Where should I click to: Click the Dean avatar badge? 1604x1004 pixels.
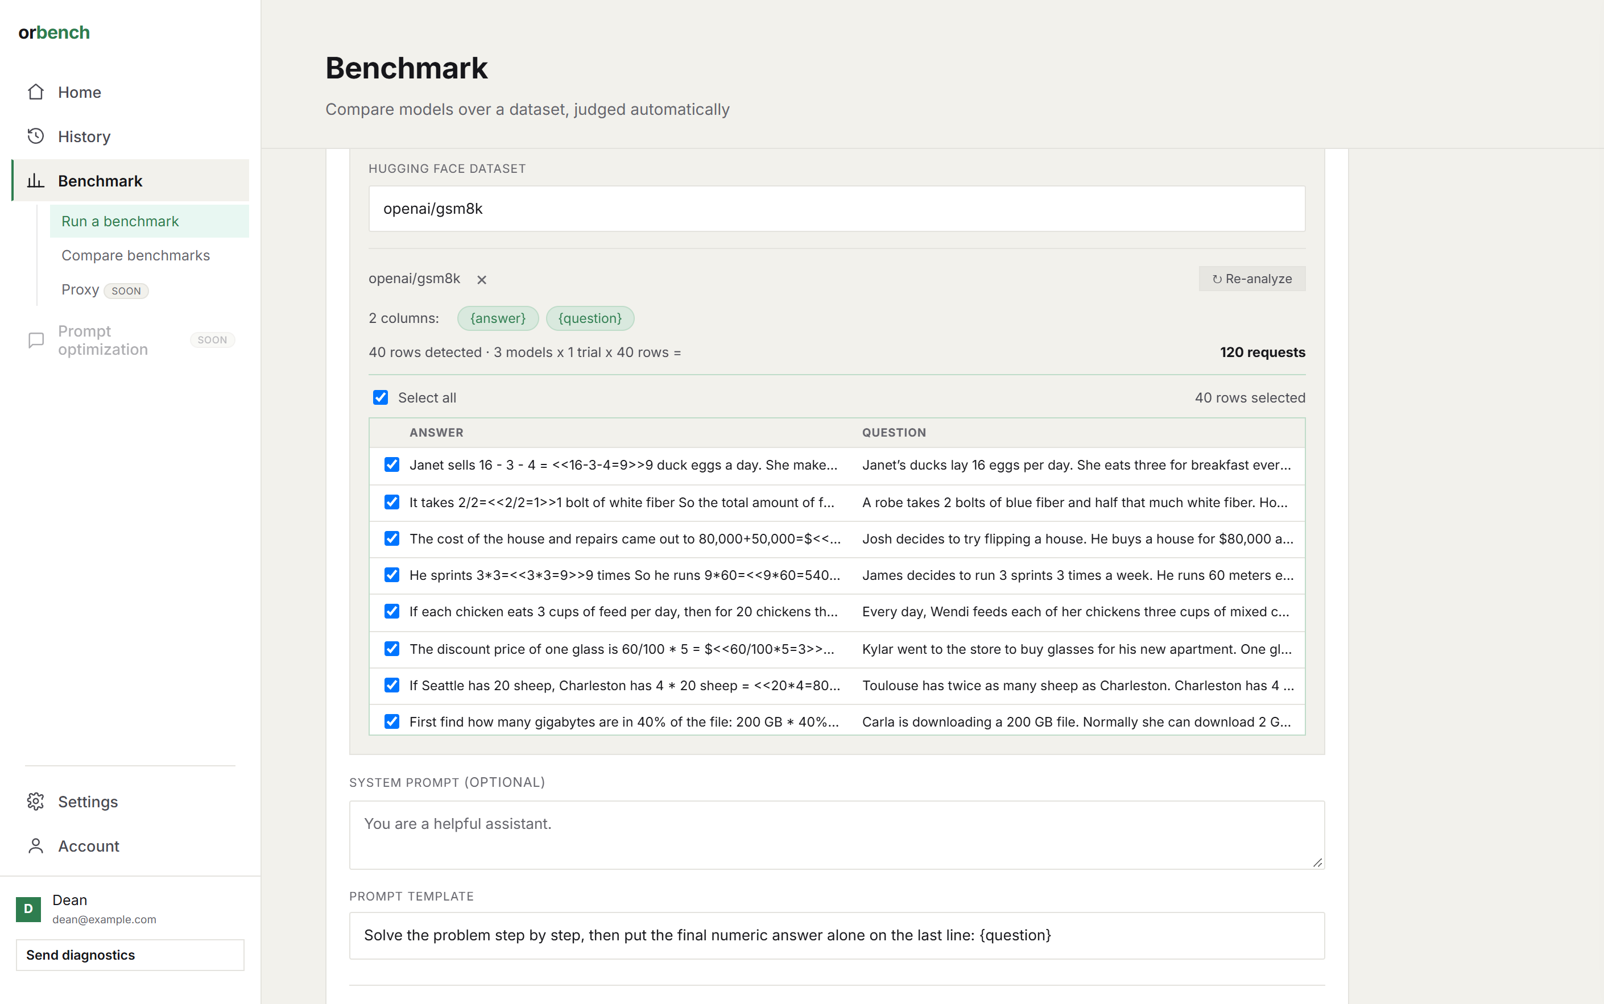pos(28,909)
